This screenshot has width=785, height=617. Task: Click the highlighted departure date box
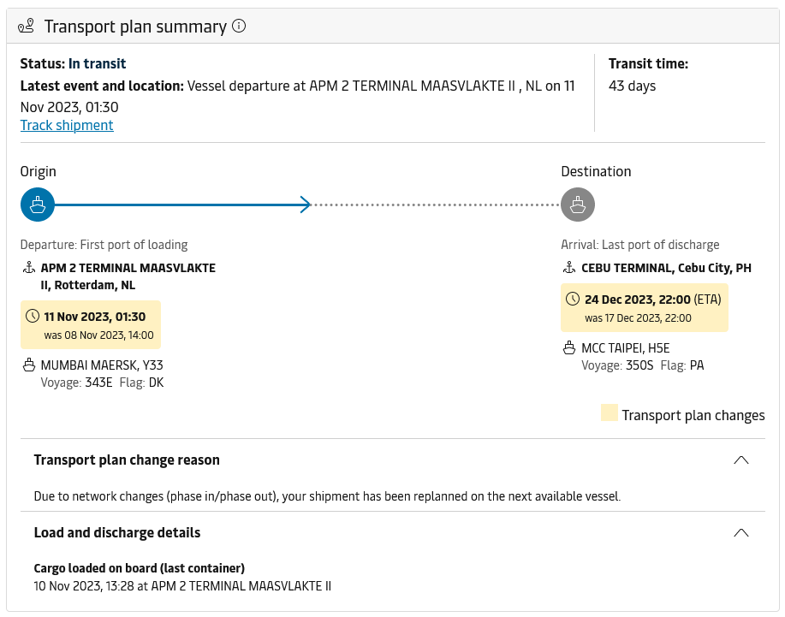tap(91, 325)
